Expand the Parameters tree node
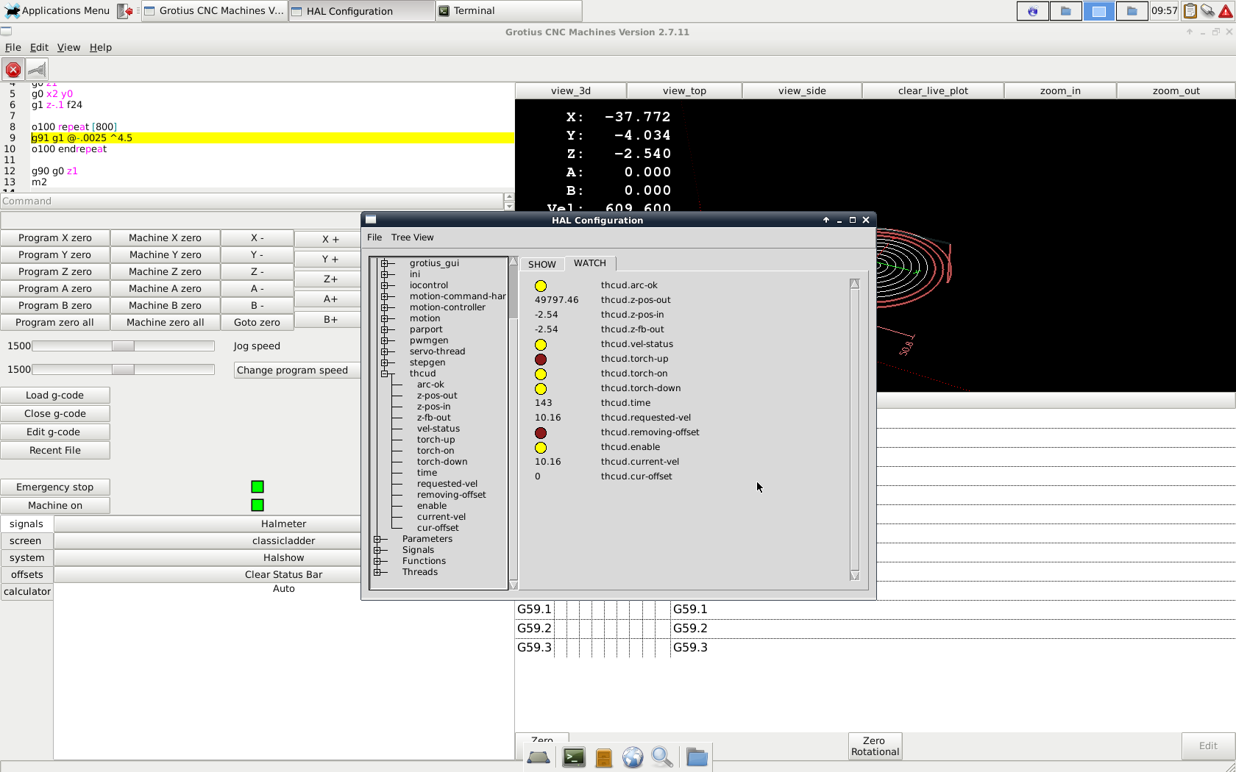The height and width of the screenshot is (772, 1236). click(377, 539)
